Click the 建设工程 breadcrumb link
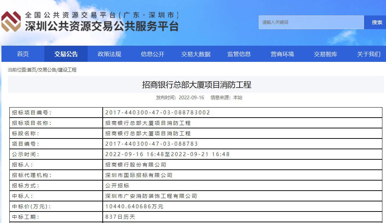This screenshot has height=223, width=386. tap(67, 70)
